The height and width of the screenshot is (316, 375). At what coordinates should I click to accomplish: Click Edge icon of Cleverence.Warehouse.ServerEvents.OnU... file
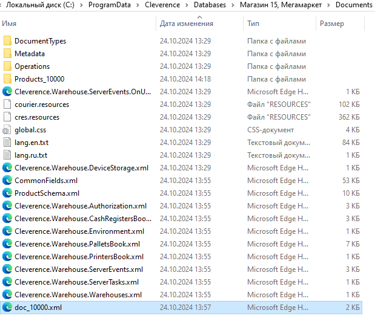click(x=7, y=92)
